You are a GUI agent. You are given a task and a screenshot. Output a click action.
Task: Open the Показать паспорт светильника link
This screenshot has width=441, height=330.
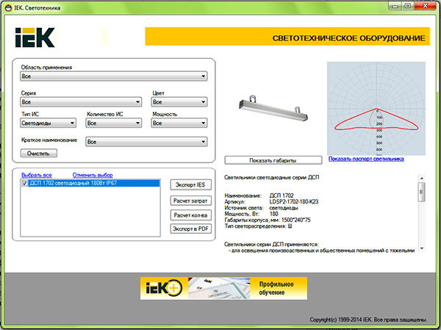point(366,159)
